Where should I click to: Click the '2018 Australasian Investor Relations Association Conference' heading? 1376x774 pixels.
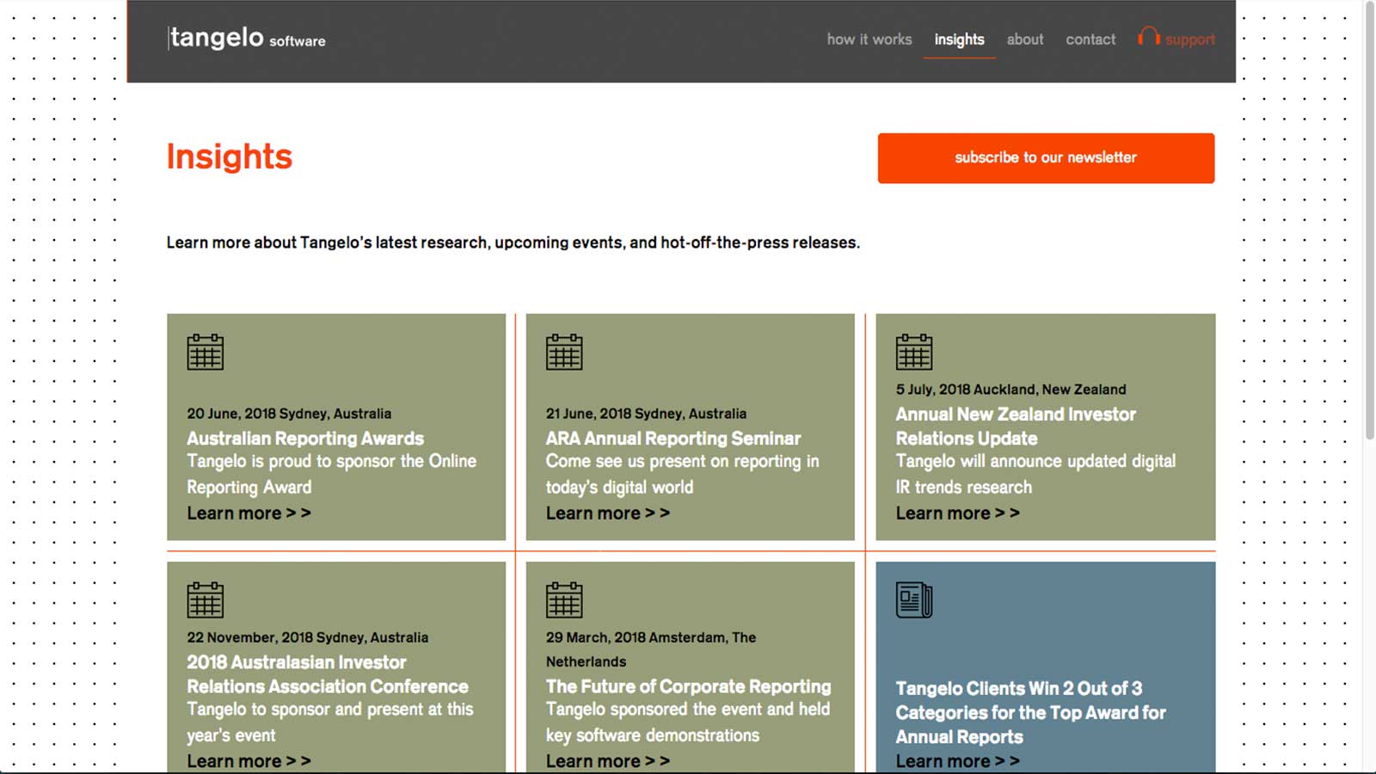tap(327, 674)
